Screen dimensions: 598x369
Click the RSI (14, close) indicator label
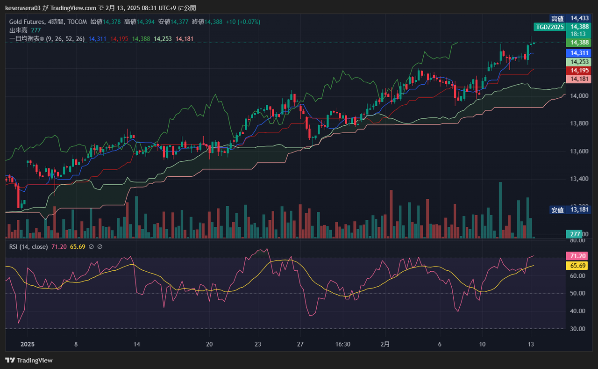click(28, 246)
